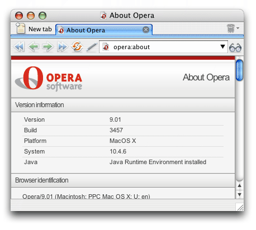Click the Opera icon in title bar
This screenshot has width=256, height=230.
coord(103,16)
